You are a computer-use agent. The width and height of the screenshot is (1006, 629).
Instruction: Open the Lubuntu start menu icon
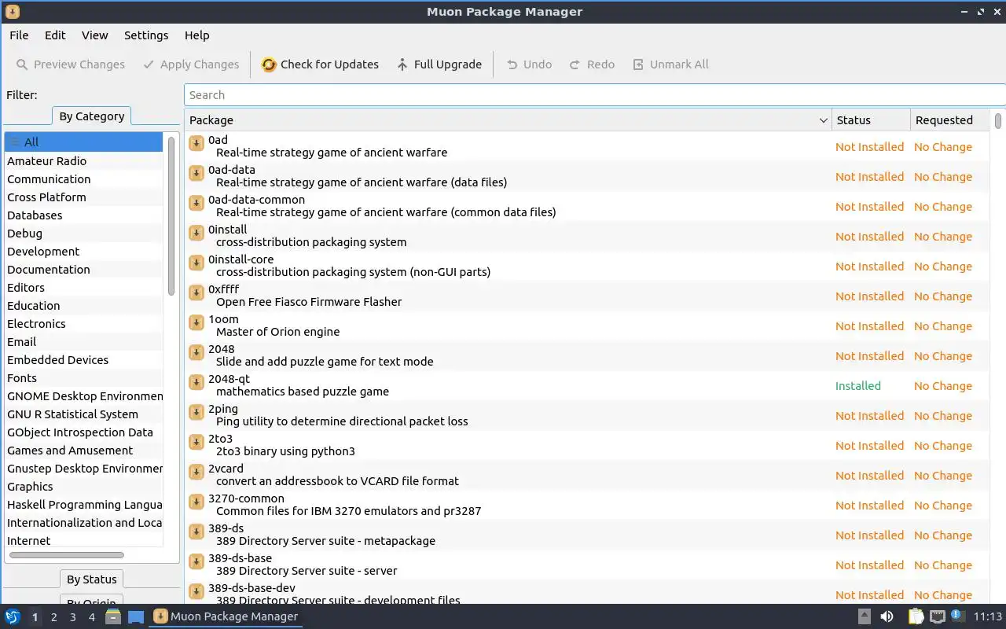pyautogui.click(x=12, y=616)
